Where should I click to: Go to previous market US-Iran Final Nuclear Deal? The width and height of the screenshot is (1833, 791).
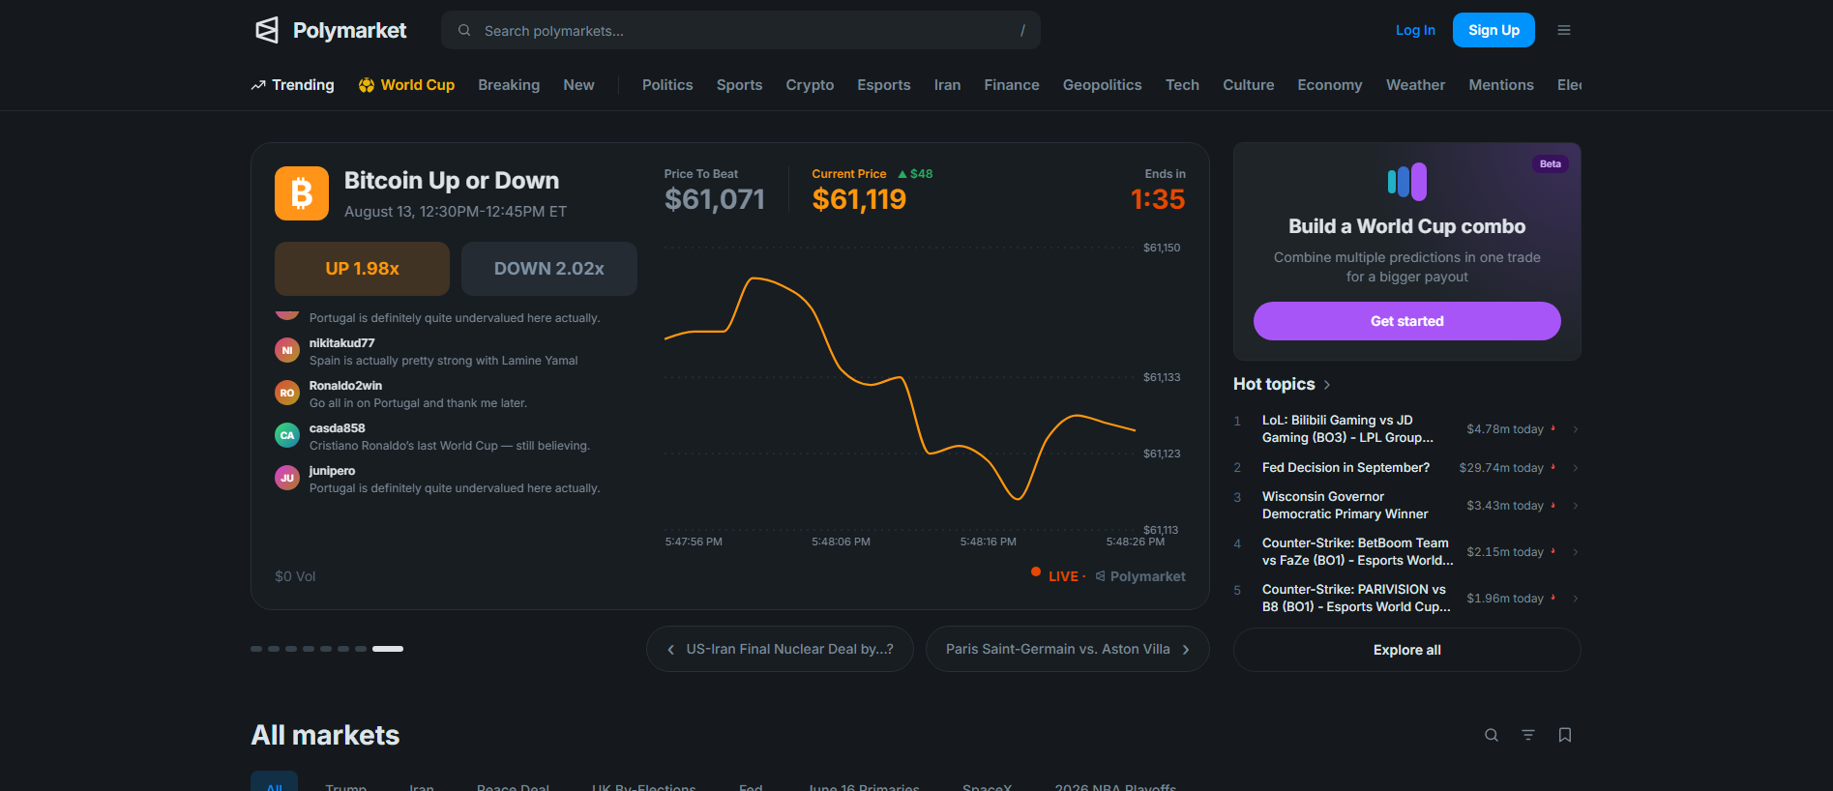(780, 649)
